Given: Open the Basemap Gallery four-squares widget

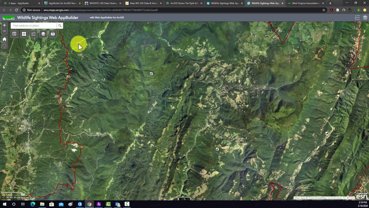Looking at the screenshot, I should (x=24, y=34).
